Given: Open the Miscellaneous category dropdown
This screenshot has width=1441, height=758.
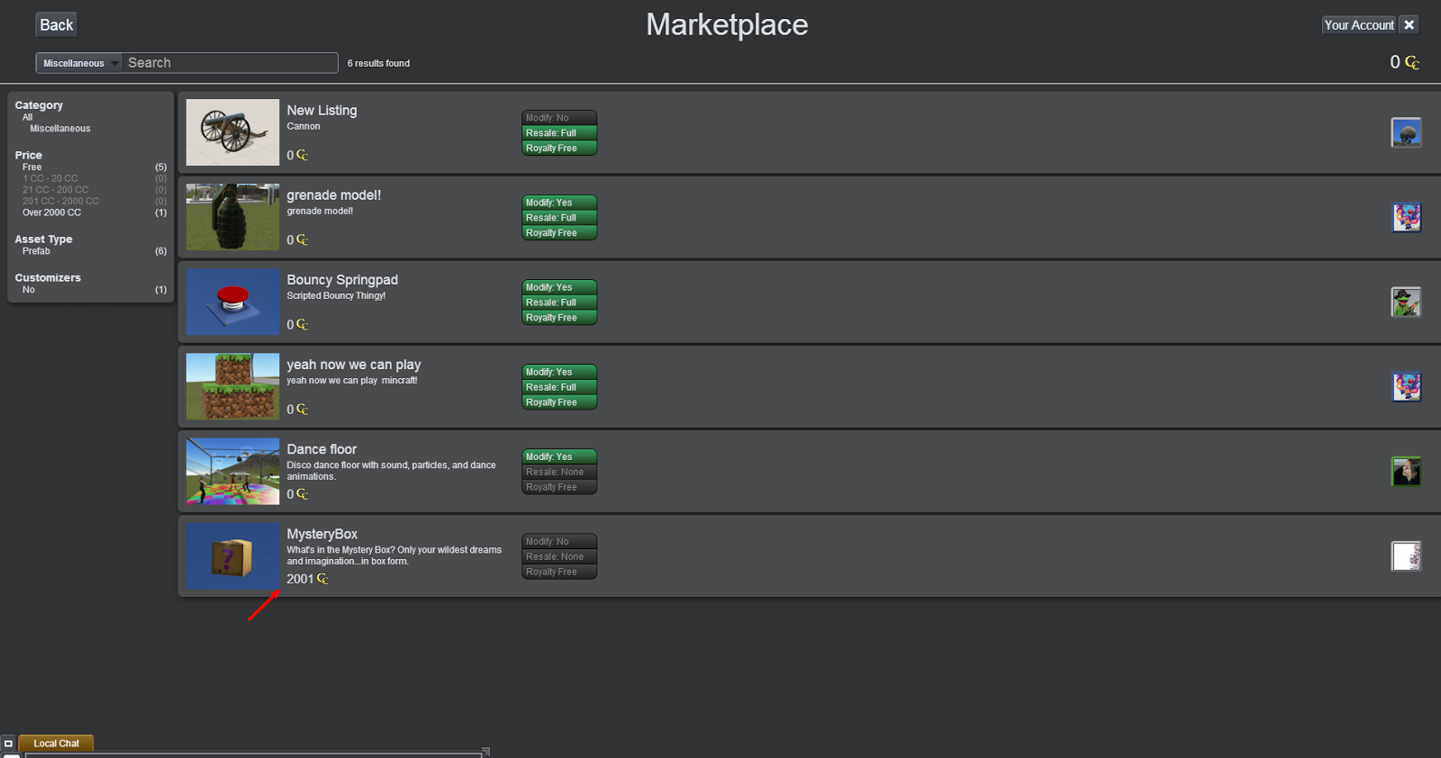Looking at the screenshot, I should [78, 63].
